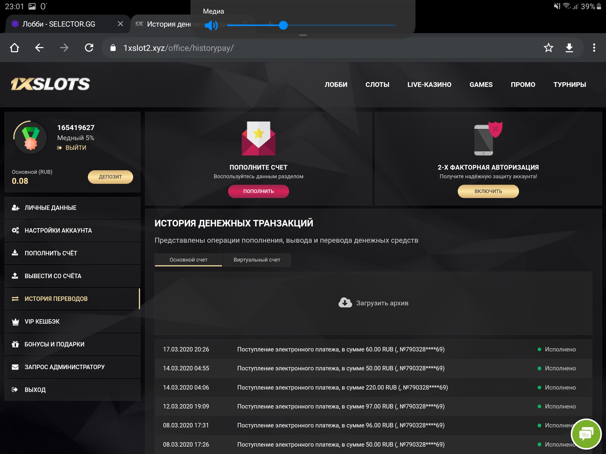
Task: Click the address bar URL
Action: pyautogui.click(x=178, y=48)
